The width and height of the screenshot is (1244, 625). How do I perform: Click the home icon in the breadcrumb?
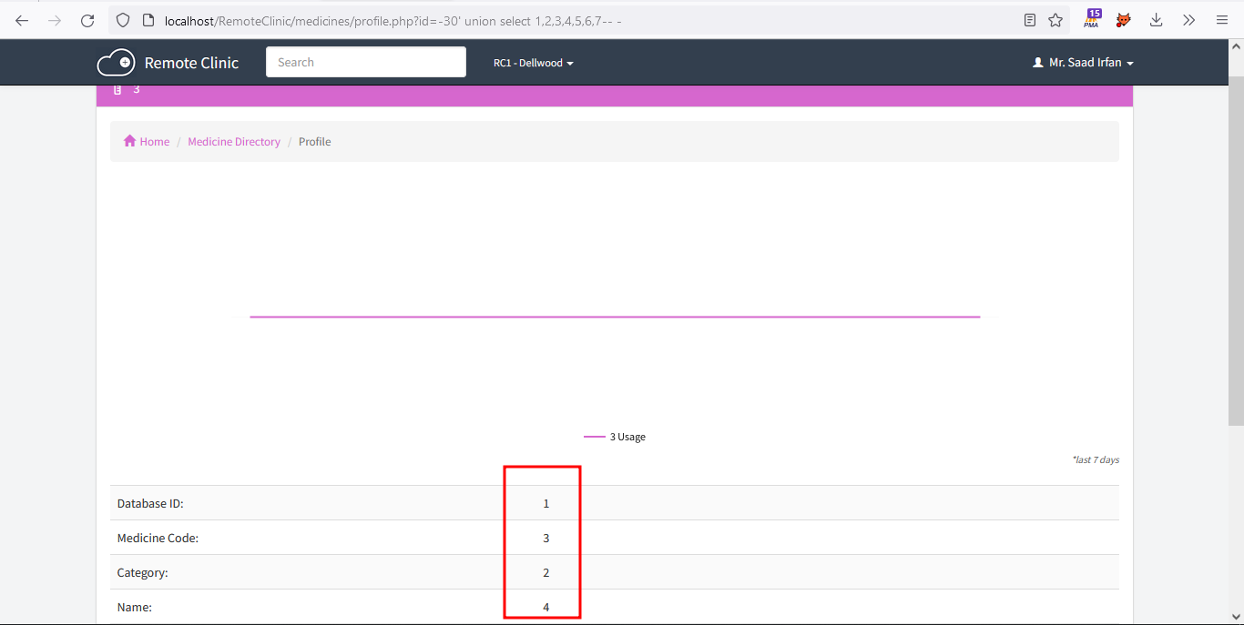[x=127, y=141]
